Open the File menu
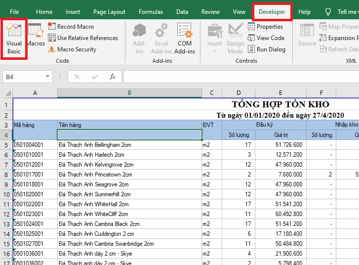This screenshot has width=359, height=265. [x=15, y=12]
